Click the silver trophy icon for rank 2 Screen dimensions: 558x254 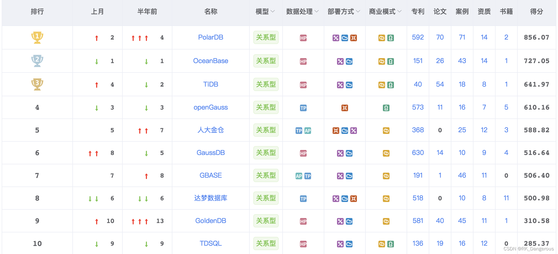pyautogui.click(x=37, y=61)
